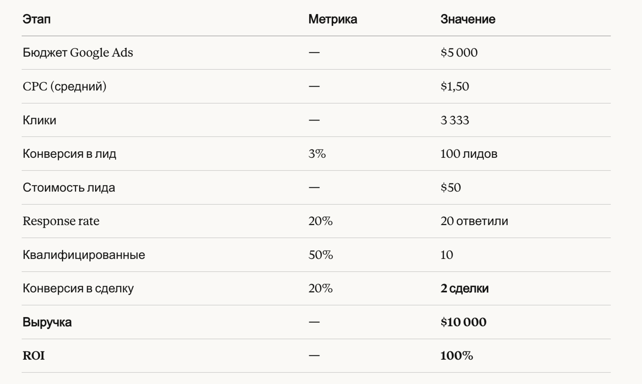642x384 pixels.
Task: Select the Бюджет Google Ads cell
Action: (78, 52)
